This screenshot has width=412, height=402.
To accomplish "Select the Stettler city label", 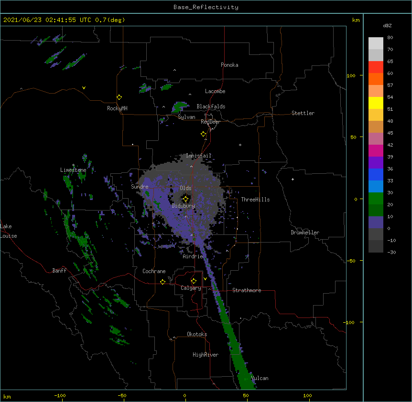I will click(303, 113).
